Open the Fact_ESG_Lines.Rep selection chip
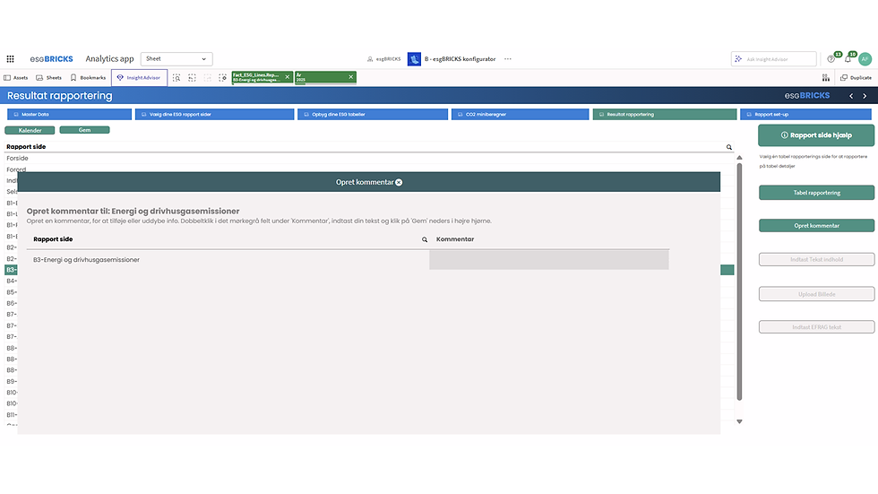878x494 pixels. tap(257, 77)
